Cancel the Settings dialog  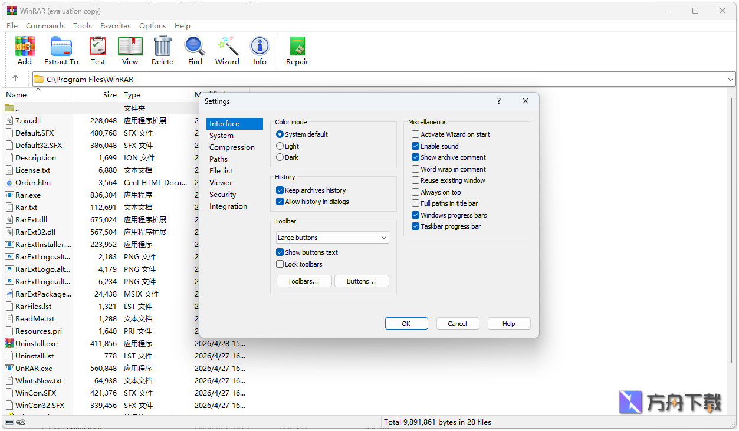pos(458,324)
